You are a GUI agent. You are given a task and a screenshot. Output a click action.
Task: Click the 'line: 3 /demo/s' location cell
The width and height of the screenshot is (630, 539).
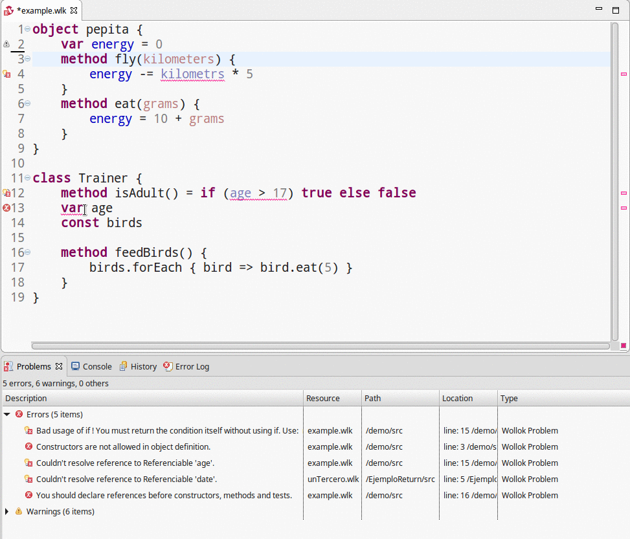click(469, 446)
